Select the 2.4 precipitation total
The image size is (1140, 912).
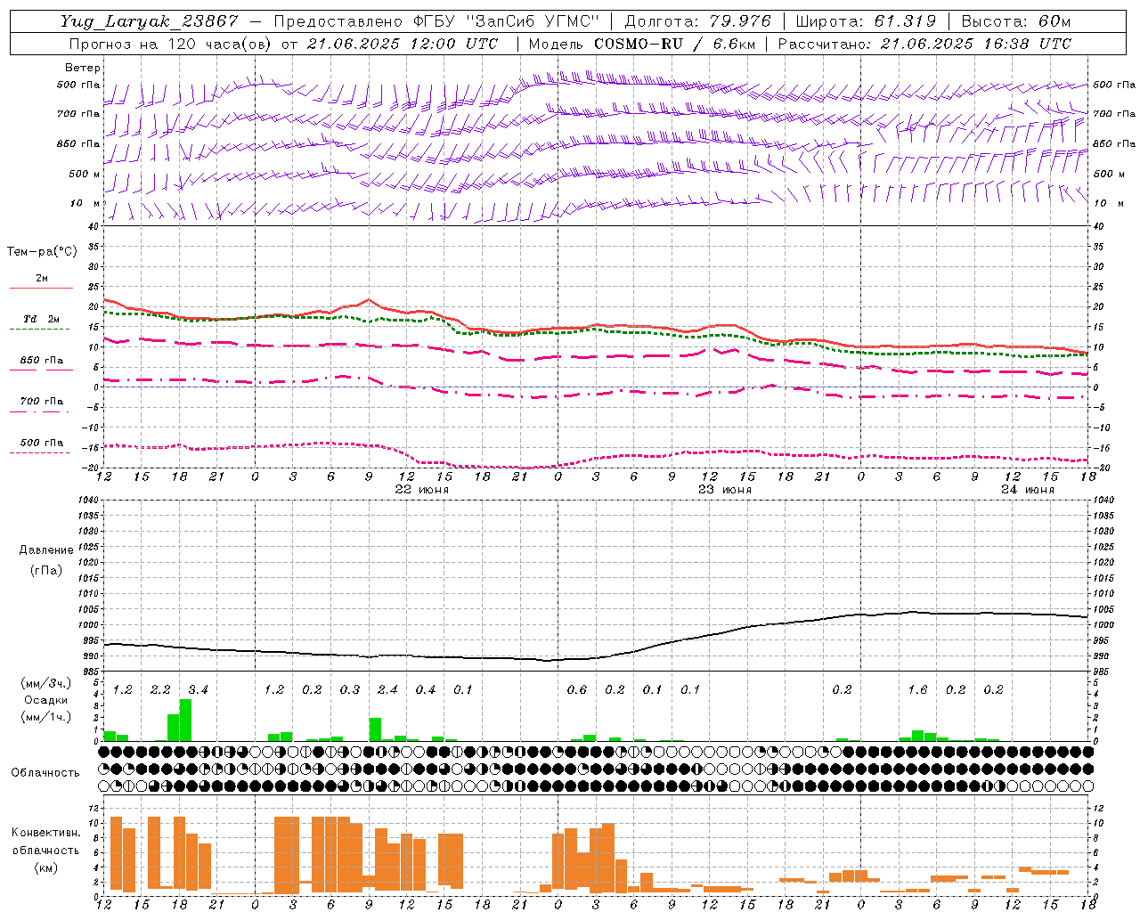point(387,689)
